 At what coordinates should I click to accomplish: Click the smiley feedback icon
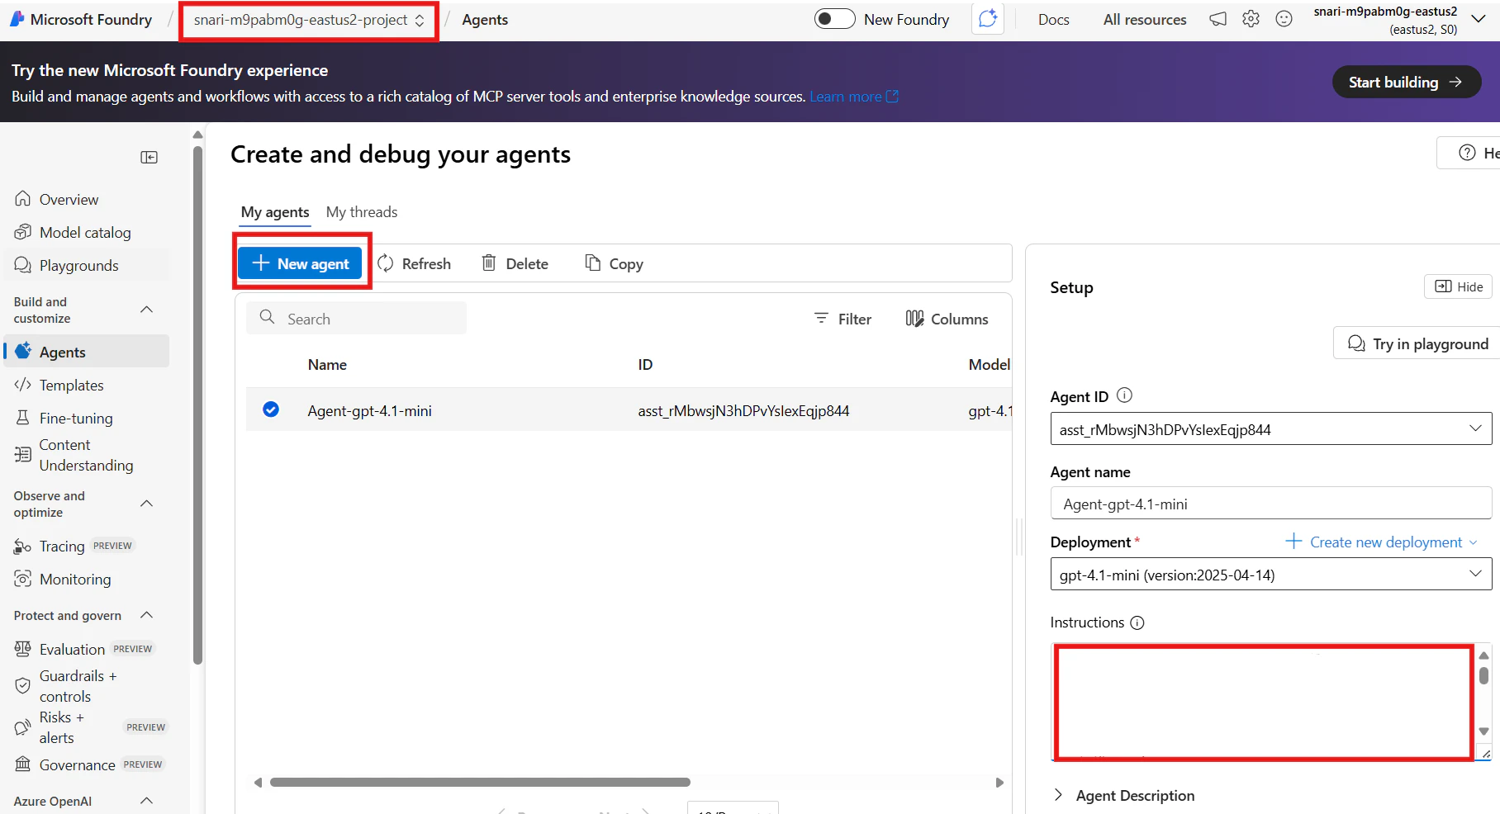(1284, 19)
